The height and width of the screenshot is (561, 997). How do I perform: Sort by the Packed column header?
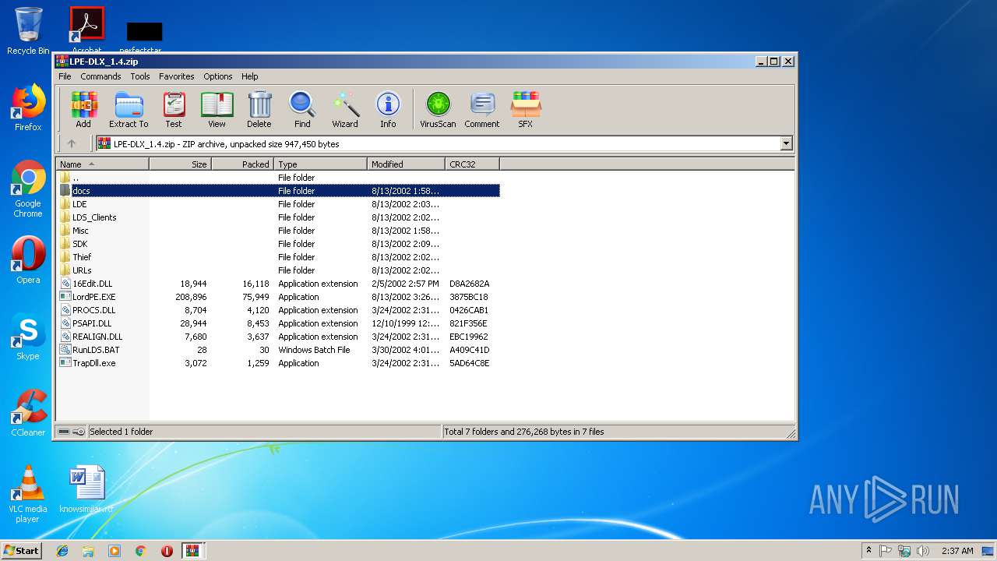[242, 164]
